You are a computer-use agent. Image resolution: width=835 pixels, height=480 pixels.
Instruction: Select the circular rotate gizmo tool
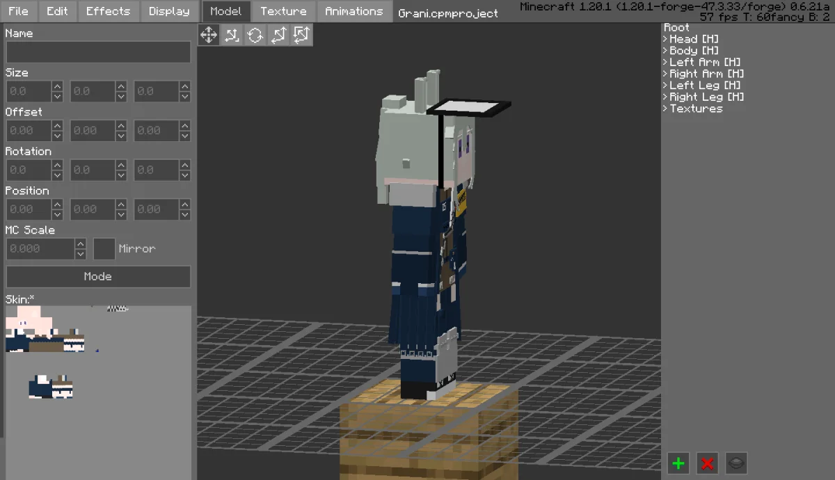pos(255,35)
